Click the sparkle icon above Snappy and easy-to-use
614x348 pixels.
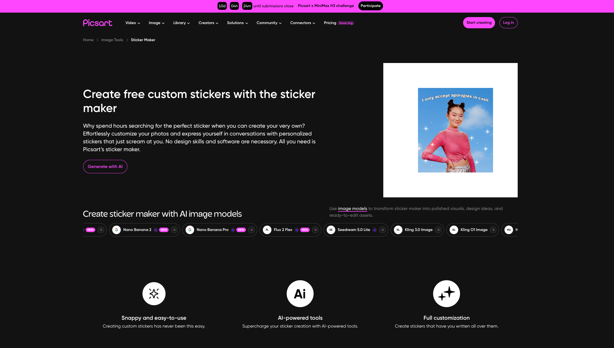click(x=154, y=294)
